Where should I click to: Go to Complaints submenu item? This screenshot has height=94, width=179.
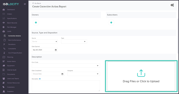click(x=12, y=49)
